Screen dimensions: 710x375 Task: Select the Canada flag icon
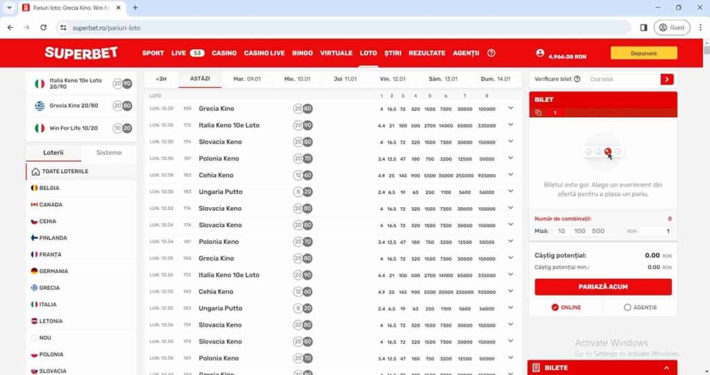[34, 204]
